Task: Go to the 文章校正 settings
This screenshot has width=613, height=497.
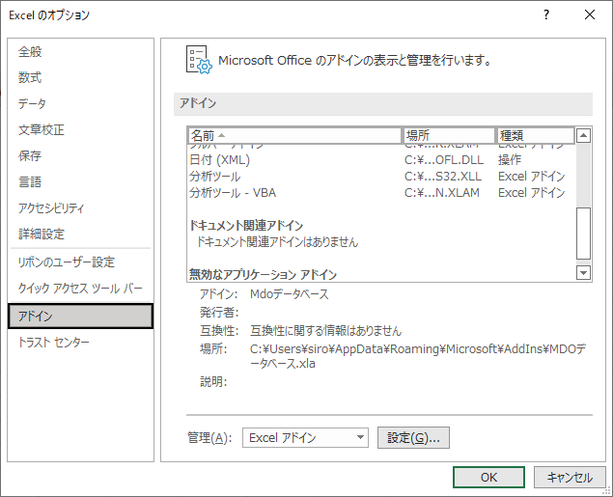Action: (x=42, y=129)
